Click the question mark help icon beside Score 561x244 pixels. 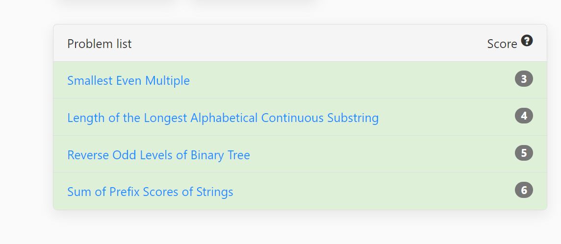(527, 41)
